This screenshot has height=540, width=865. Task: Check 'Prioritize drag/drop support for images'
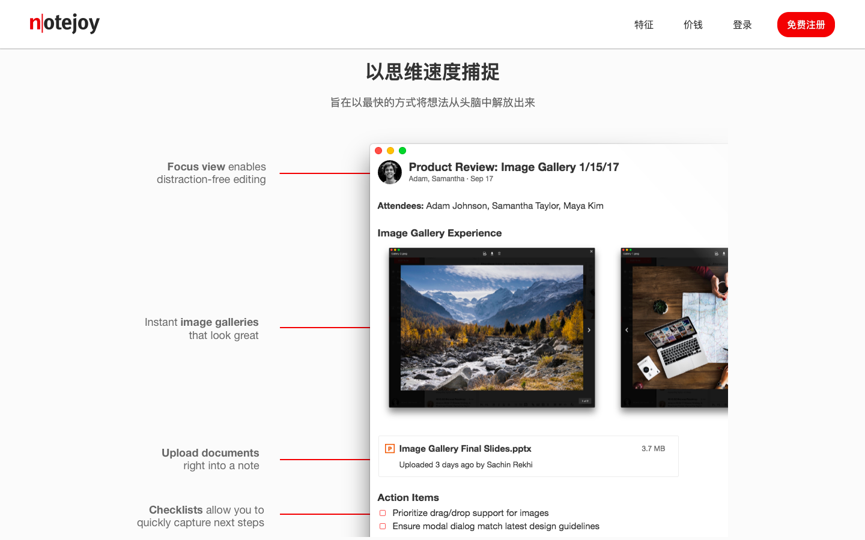coord(383,513)
